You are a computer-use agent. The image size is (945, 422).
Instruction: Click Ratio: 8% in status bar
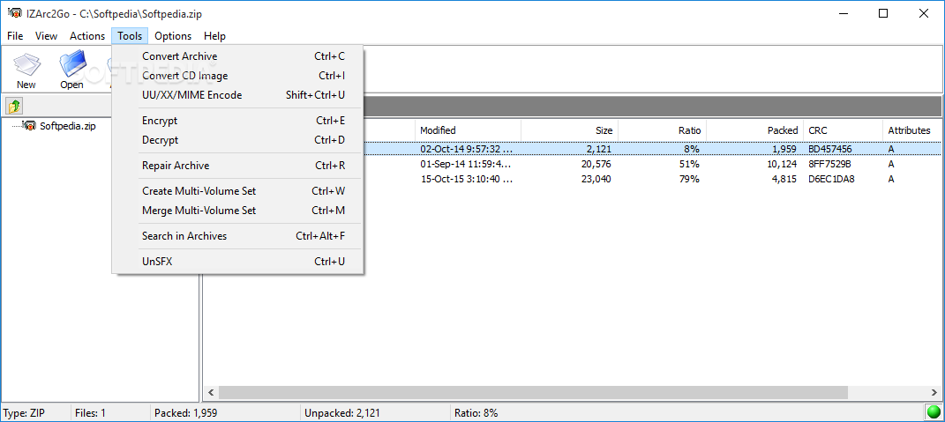tap(476, 413)
